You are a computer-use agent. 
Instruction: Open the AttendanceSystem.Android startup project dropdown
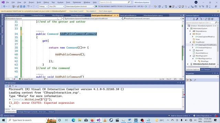pyautogui.click(x=80, y=6)
